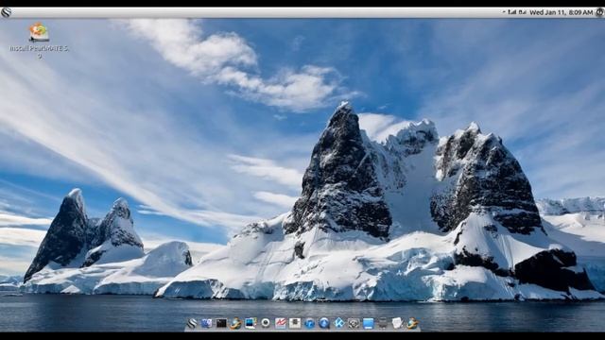Open the desktop picture viewer dock icon
The height and width of the screenshot is (340, 605).
251,323
